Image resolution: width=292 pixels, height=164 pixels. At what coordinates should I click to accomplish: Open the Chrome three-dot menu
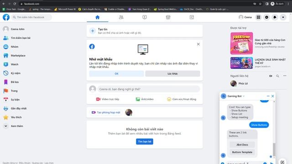pos(288,4)
